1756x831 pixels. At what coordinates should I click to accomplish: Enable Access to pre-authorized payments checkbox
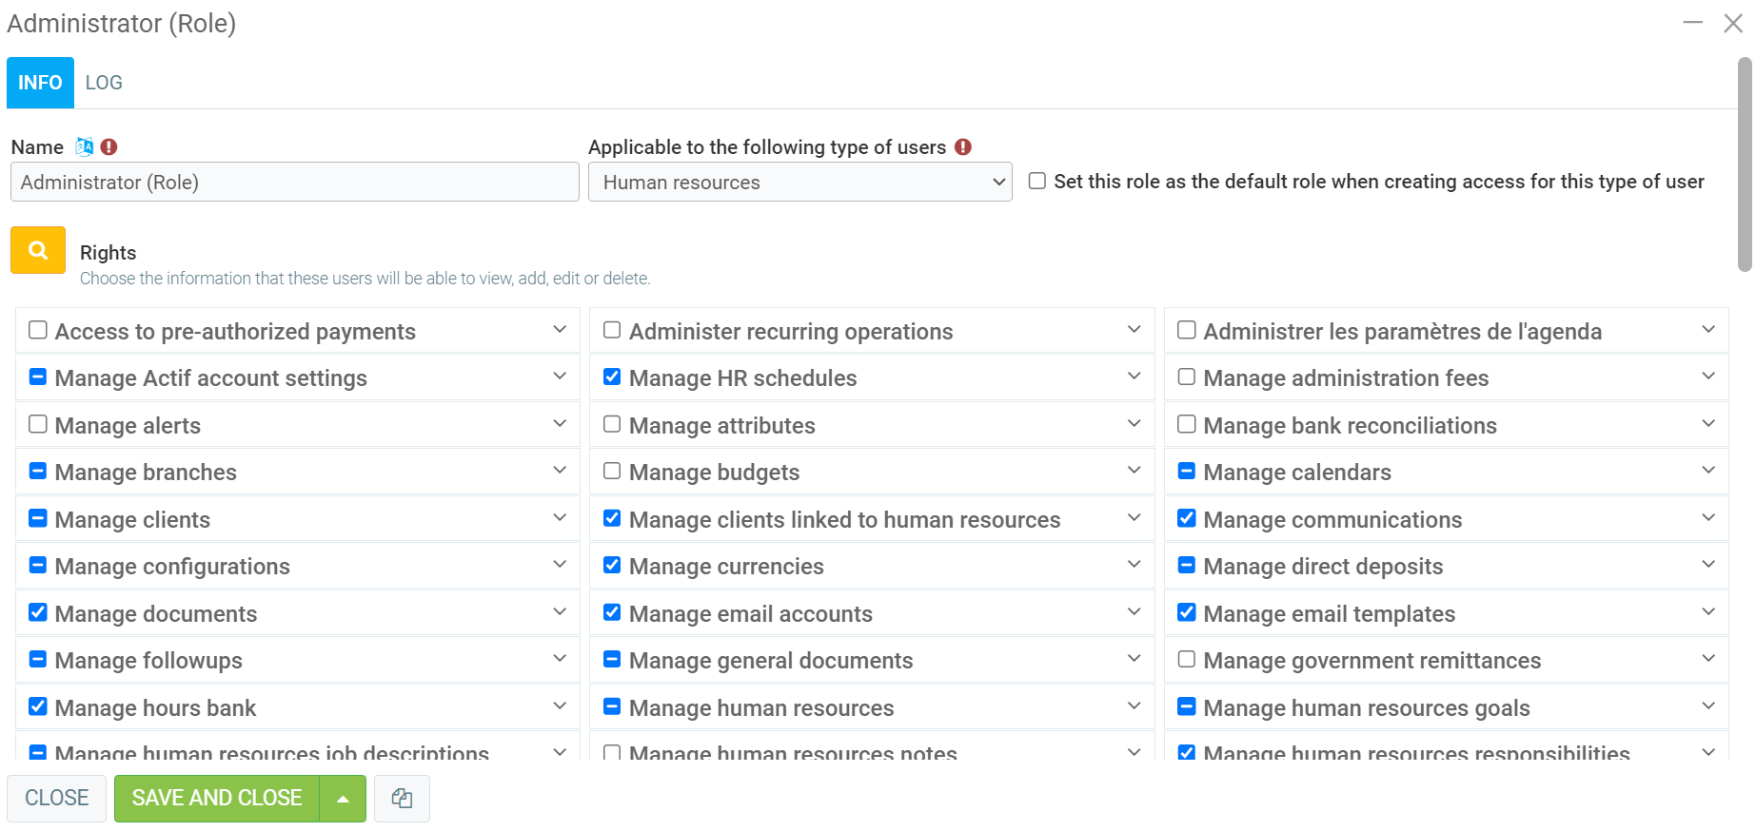point(38,330)
